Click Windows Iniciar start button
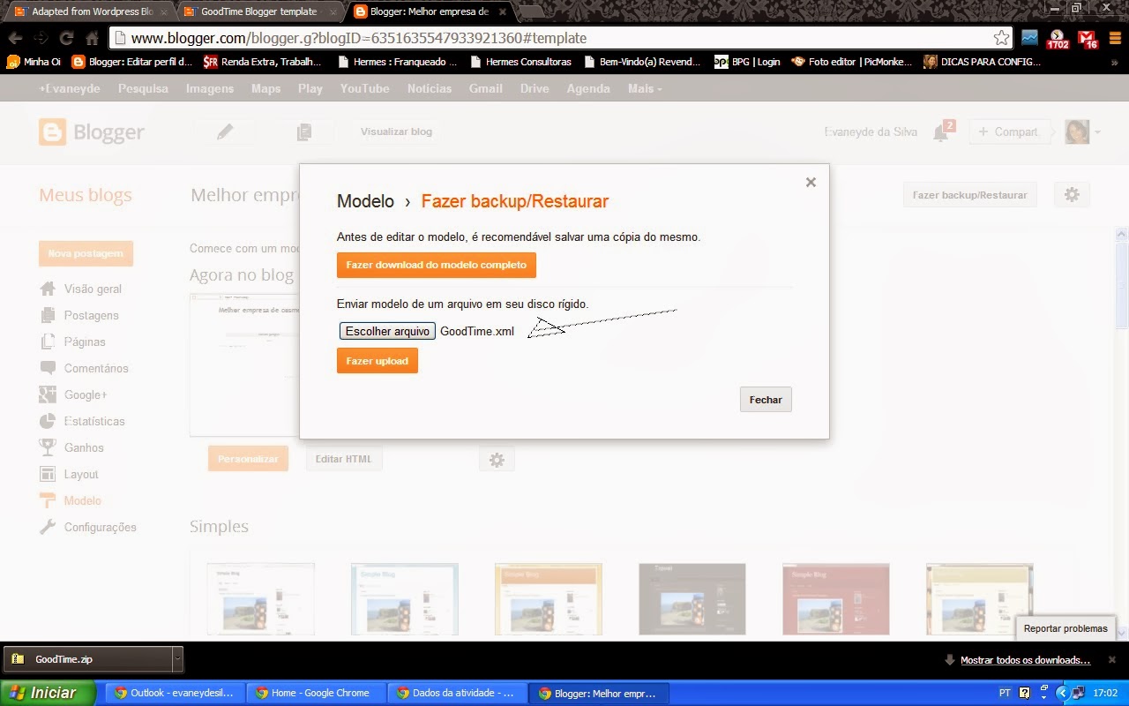The width and height of the screenshot is (1129, 706). click(x=48, y=693)
